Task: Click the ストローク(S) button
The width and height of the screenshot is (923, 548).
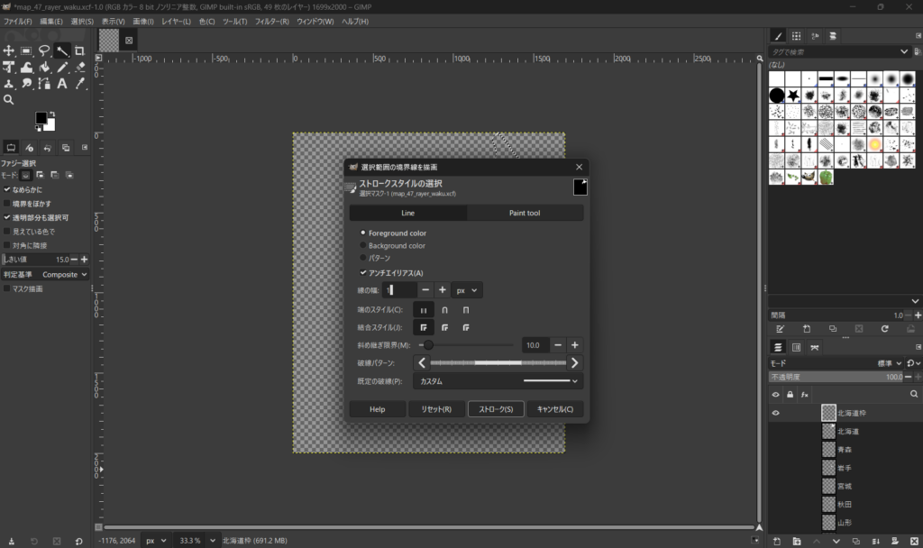Action: pos(496,409)
